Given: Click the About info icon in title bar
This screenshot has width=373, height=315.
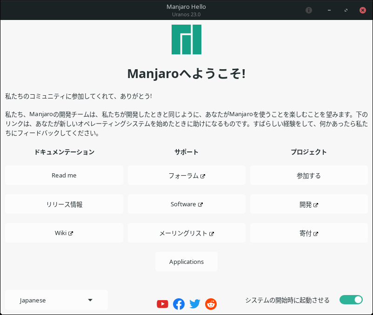Looking at the screenshot, I should click(x=309, y=10).
